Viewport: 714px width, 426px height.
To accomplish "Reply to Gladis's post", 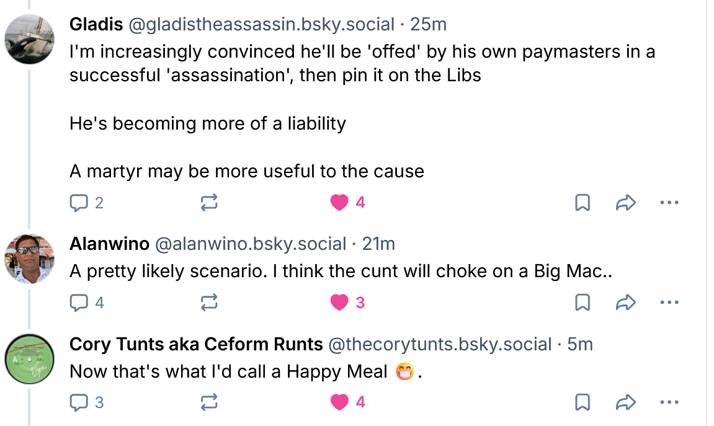I will 79,202.
